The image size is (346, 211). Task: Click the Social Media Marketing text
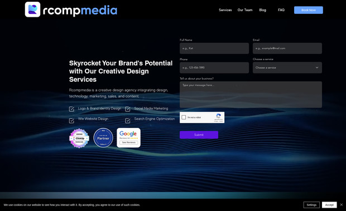click(151, 109)
